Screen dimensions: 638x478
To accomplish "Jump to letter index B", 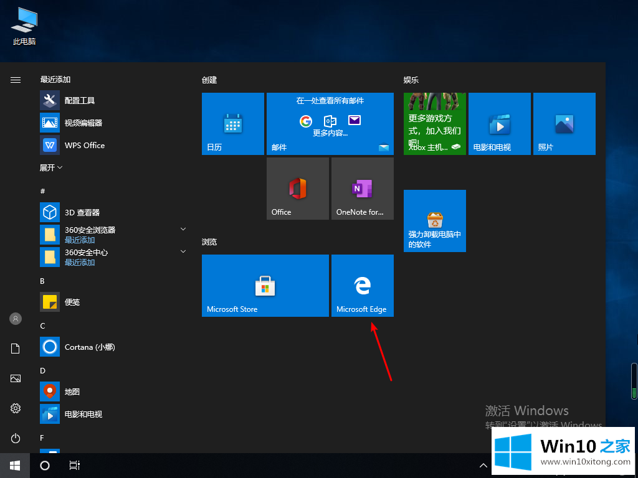I will coord(42,281).
